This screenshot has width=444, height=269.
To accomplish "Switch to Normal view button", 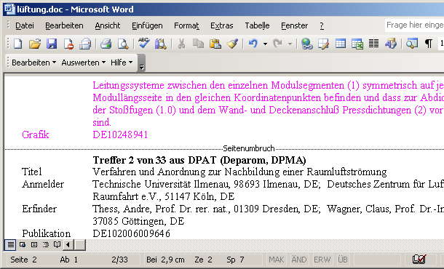I will coord(10,245).
